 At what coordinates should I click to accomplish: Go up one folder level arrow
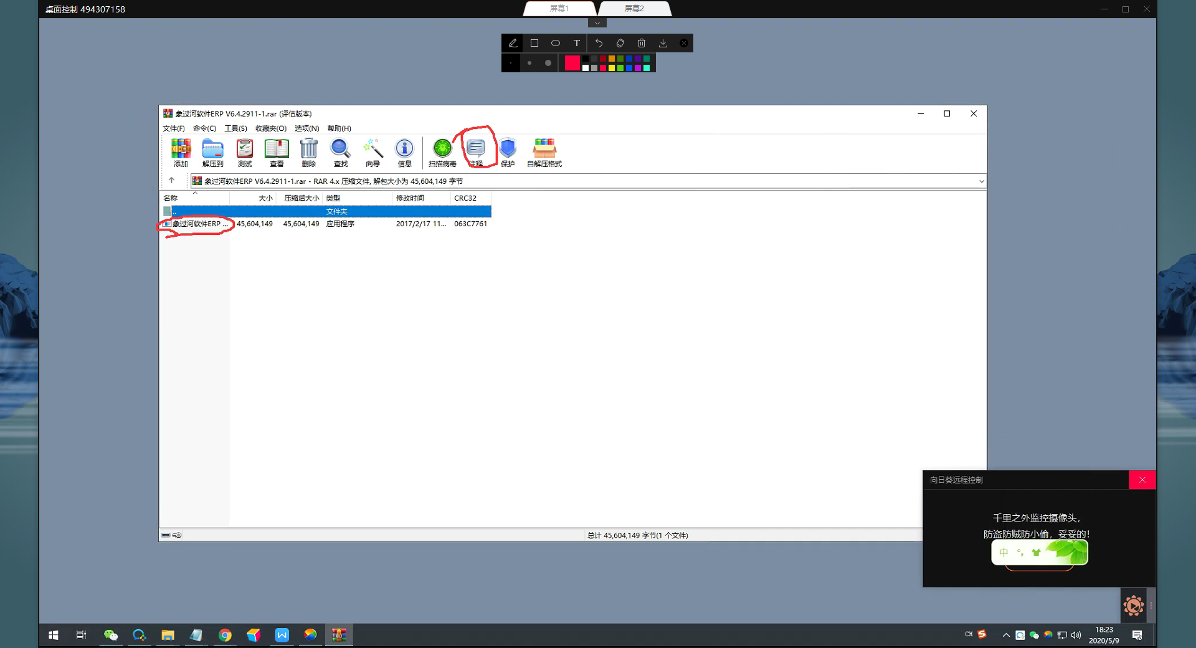click(171, 181)
